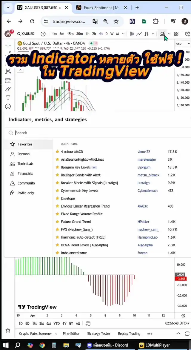Open the emoji icons drawing tool
Viewport: 191px width, 350px height.
tap(8, 106)
